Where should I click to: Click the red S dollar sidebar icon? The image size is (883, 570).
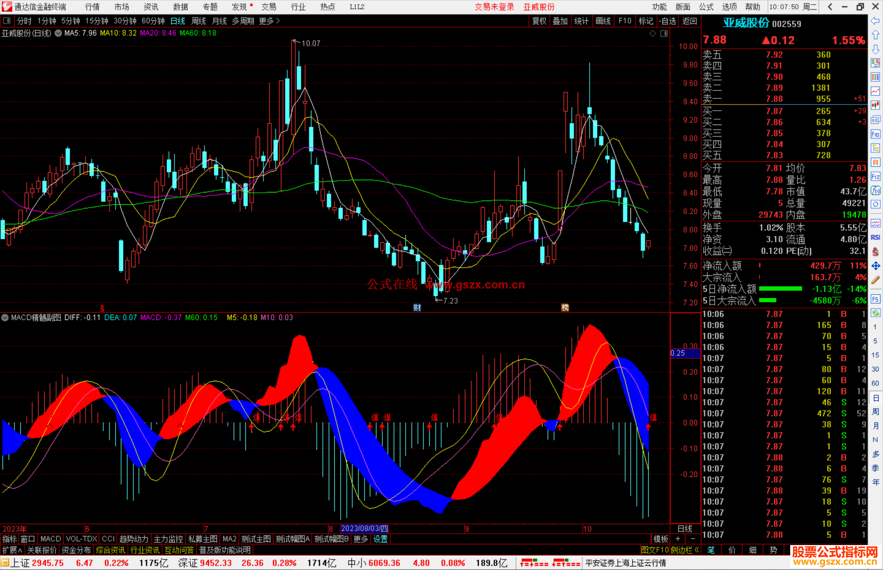point(875,252)
